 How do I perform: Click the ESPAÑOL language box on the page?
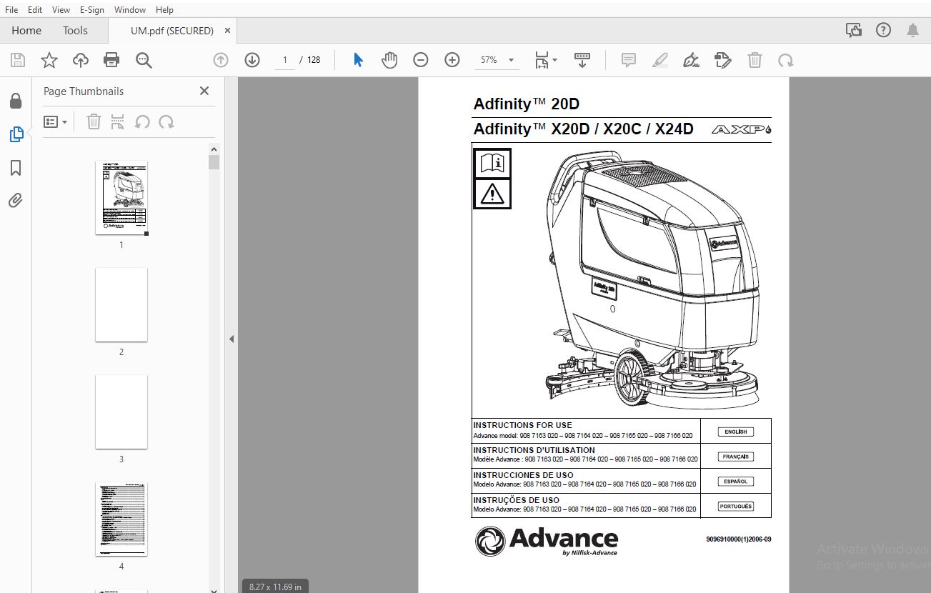tap(736, 482)
